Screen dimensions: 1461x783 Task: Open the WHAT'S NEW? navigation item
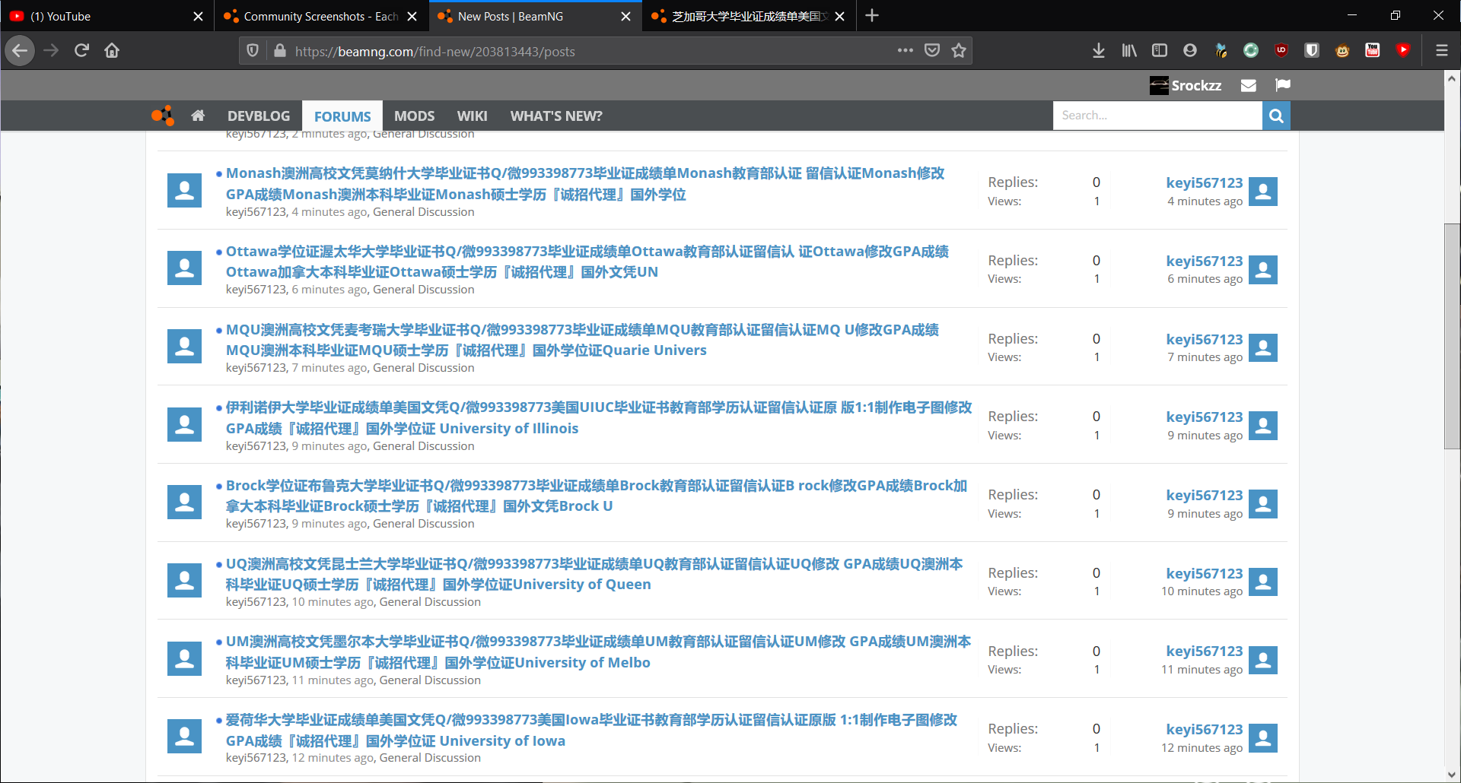coord(556,116)
